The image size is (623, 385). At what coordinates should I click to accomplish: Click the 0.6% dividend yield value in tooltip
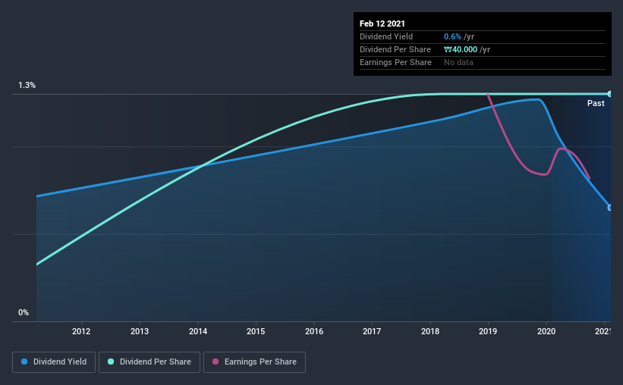tap(452, 36)
